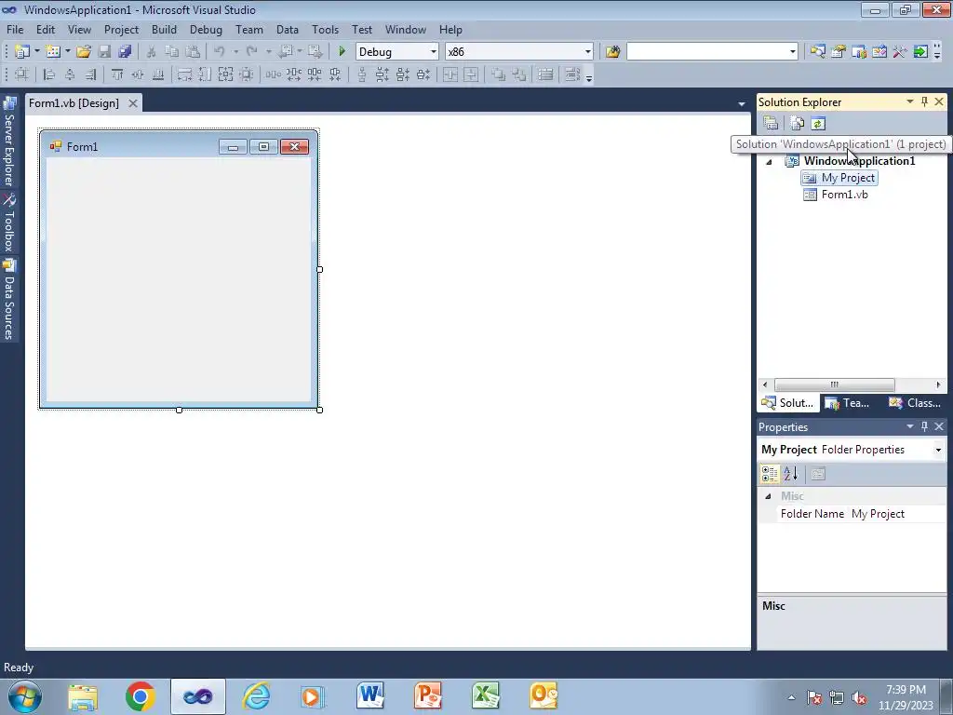
Task: Switch Properties to Categorized view
Action: point(770,474)
